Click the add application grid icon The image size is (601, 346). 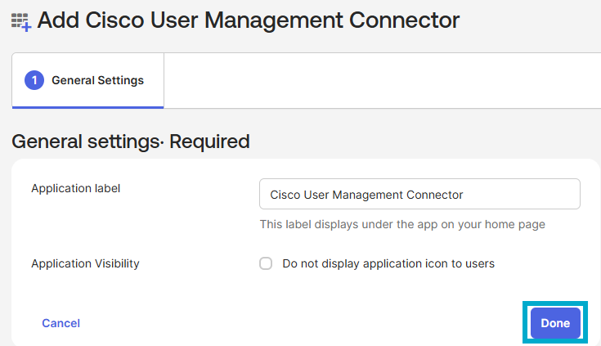21,22
